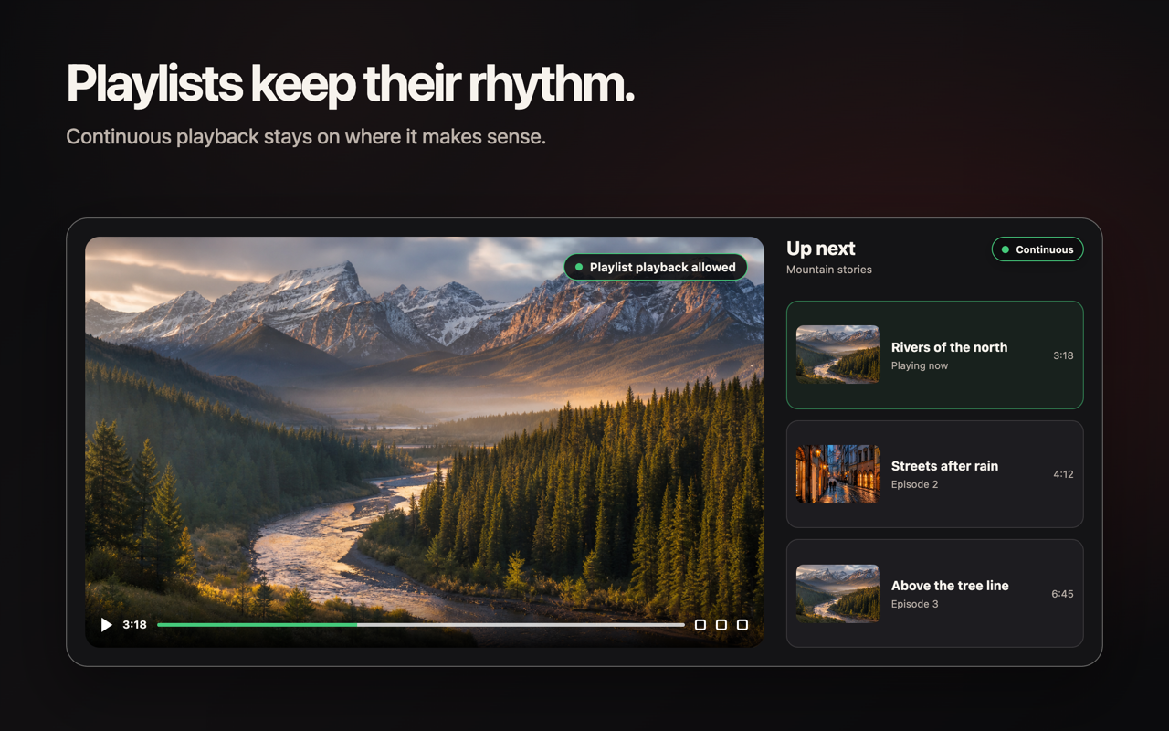This screenshot has width=1169, height=731.
Task: Seek using the video progress bar
Action: click(421, 625)
